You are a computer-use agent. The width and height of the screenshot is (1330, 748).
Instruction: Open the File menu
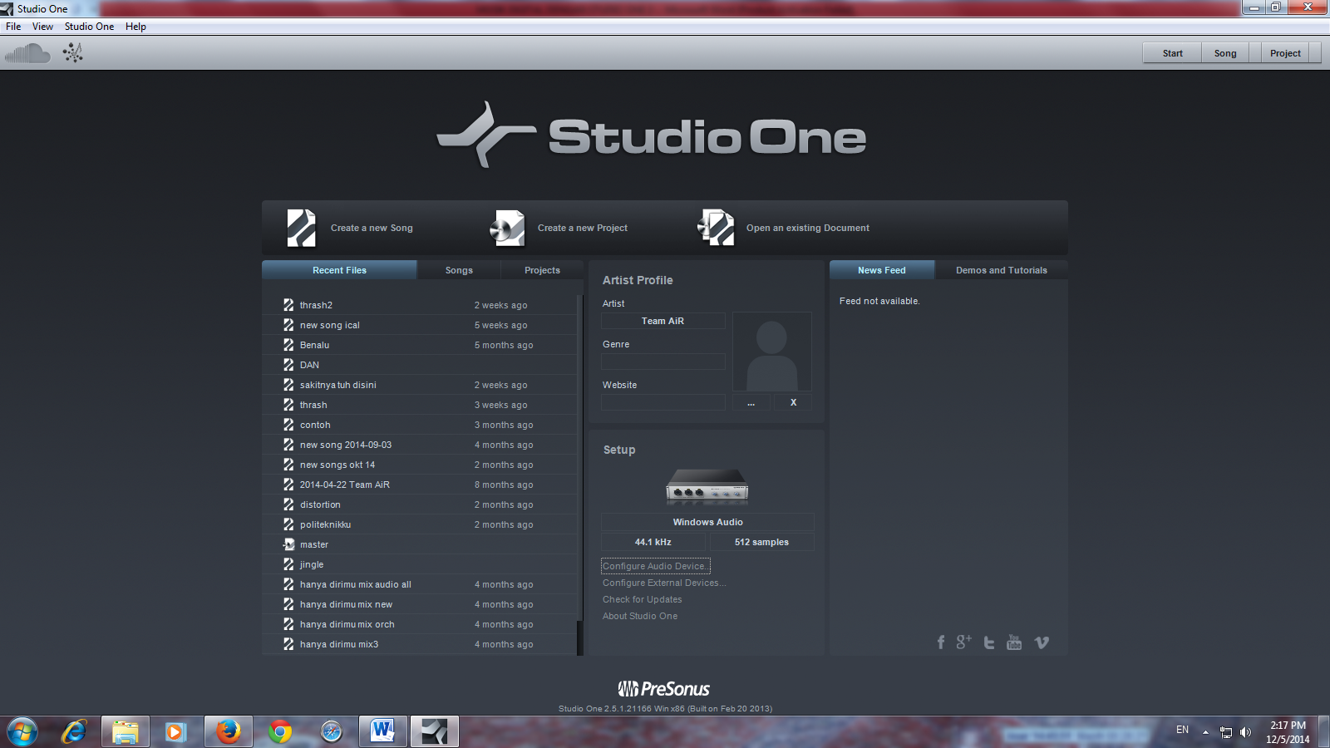coord(13,27)
